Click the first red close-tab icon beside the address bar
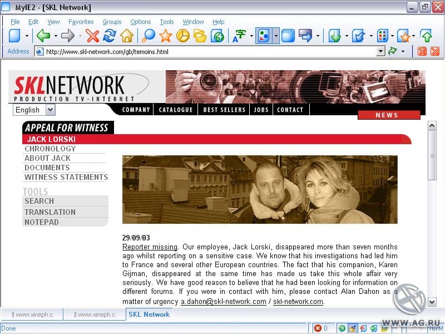 [422, 51]
